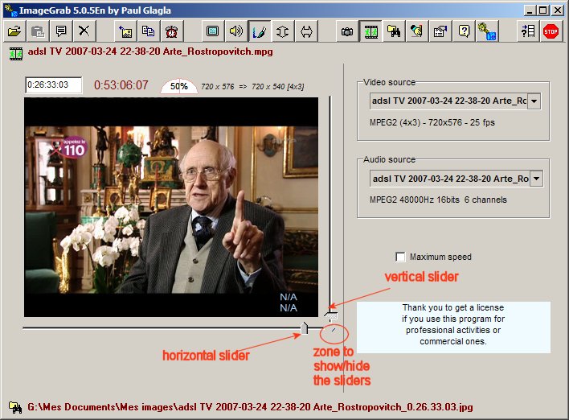Click the 0:26:33:03 time position field

(x=53, y=85)
